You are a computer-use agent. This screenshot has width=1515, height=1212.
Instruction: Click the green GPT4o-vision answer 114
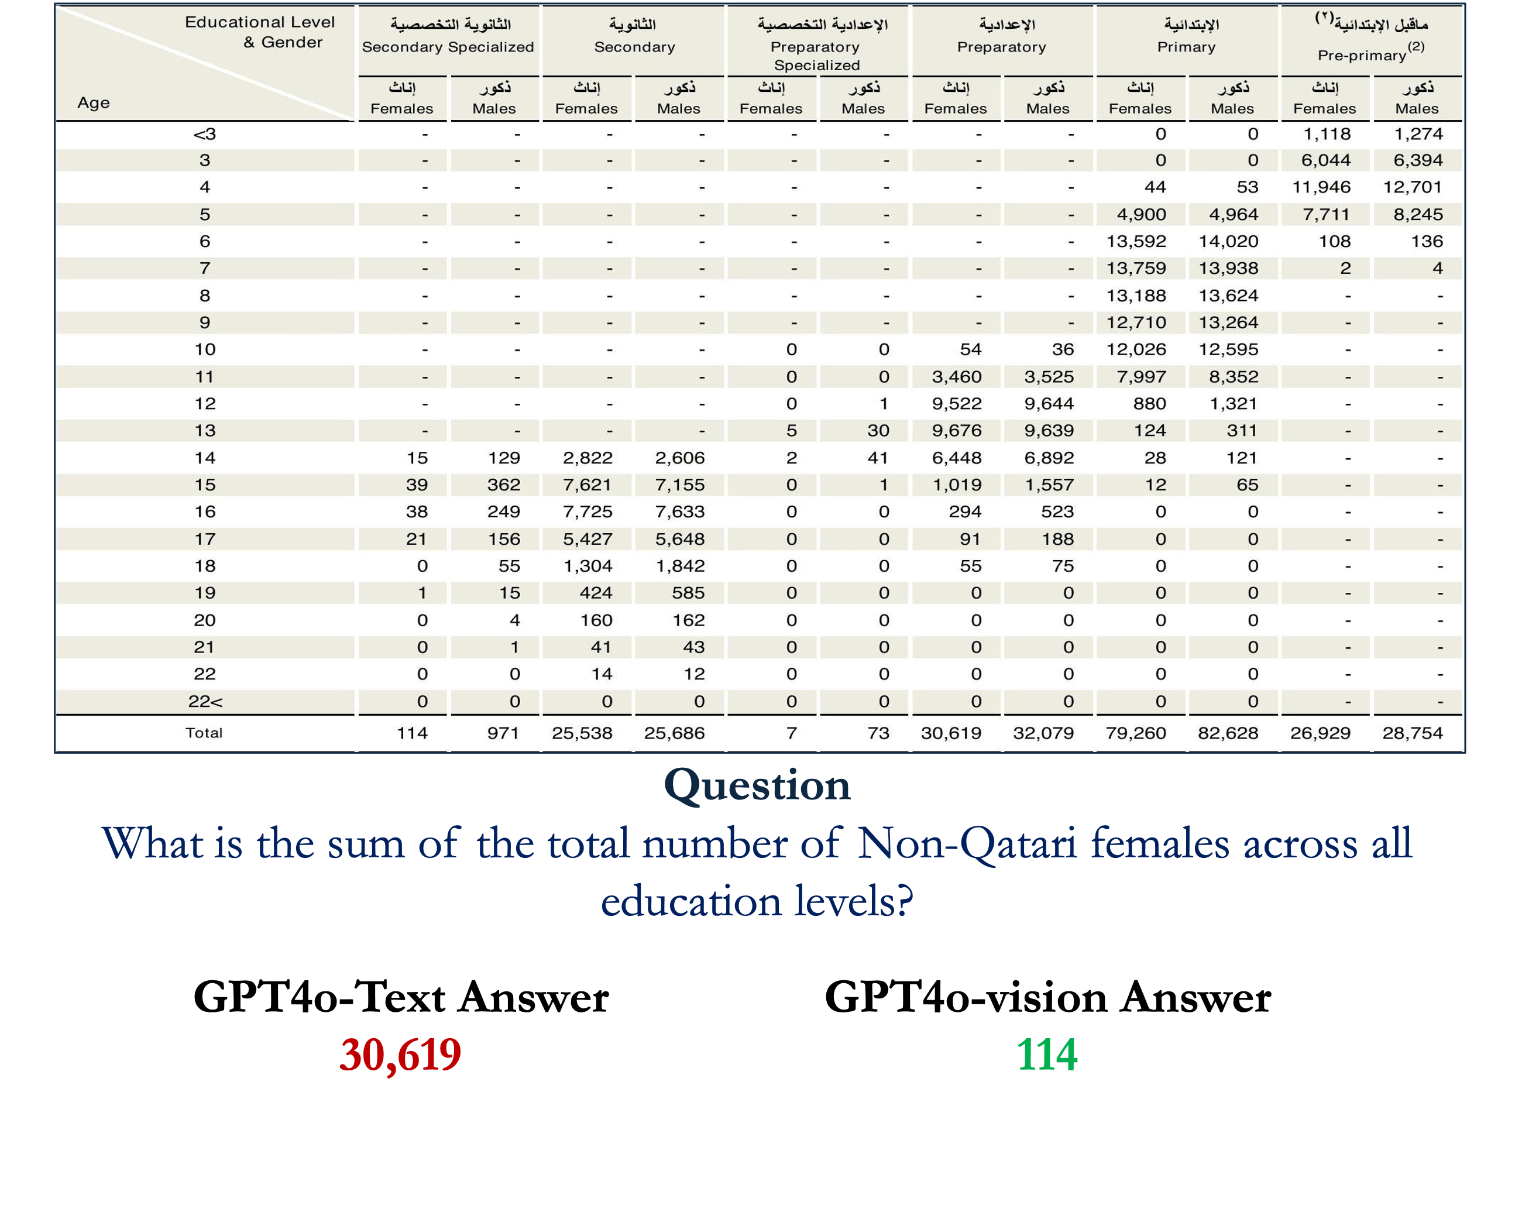click(1046, 1054)
